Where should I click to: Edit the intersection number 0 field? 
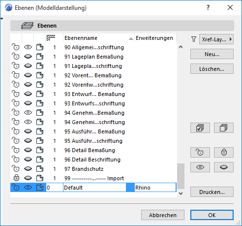[x=54, y=188]
